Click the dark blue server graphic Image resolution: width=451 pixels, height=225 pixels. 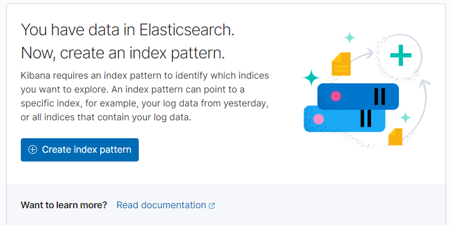[358, 97]
